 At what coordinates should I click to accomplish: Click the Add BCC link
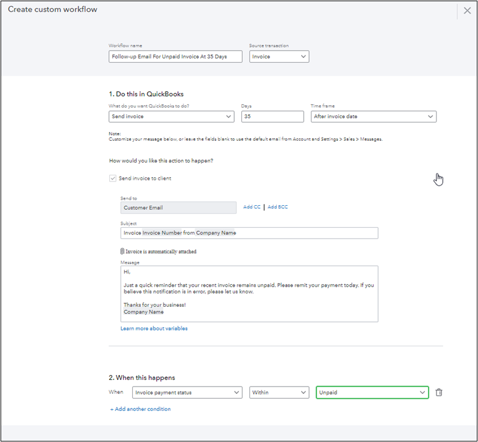tap(278, 207)
